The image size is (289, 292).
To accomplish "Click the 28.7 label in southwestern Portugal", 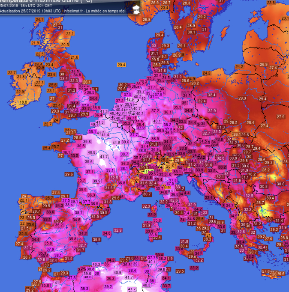I will 27,257.
